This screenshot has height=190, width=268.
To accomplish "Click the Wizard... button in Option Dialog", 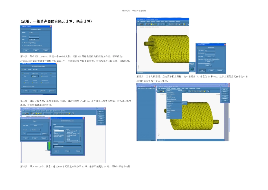I will coord(43,91).
